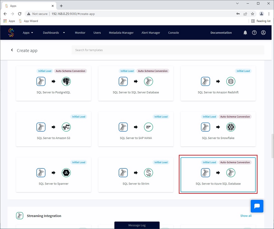Open the Users page
This screenshot has width=274, height=229.
tap(97, 33)
